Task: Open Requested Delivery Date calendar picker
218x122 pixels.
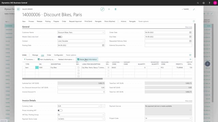Action: click(190, 41)
